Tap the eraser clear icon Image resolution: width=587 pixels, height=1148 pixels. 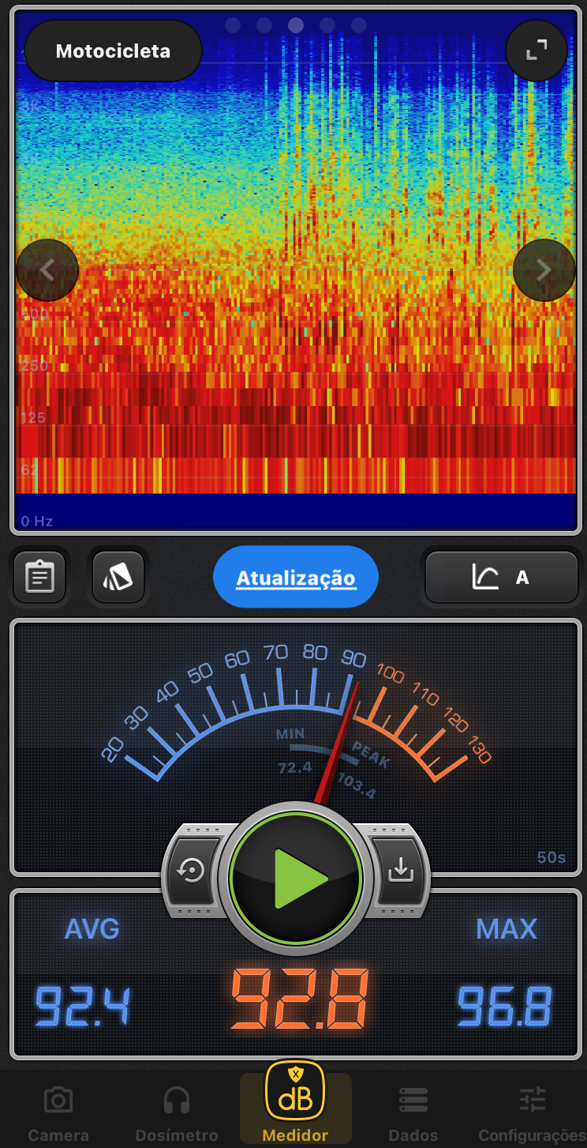tap(118, 577)
